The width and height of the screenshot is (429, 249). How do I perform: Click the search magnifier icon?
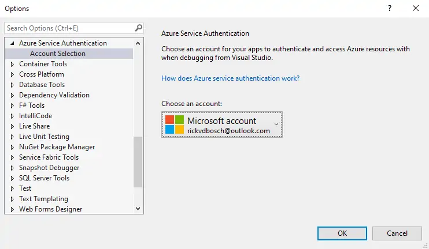click(138, 28)
